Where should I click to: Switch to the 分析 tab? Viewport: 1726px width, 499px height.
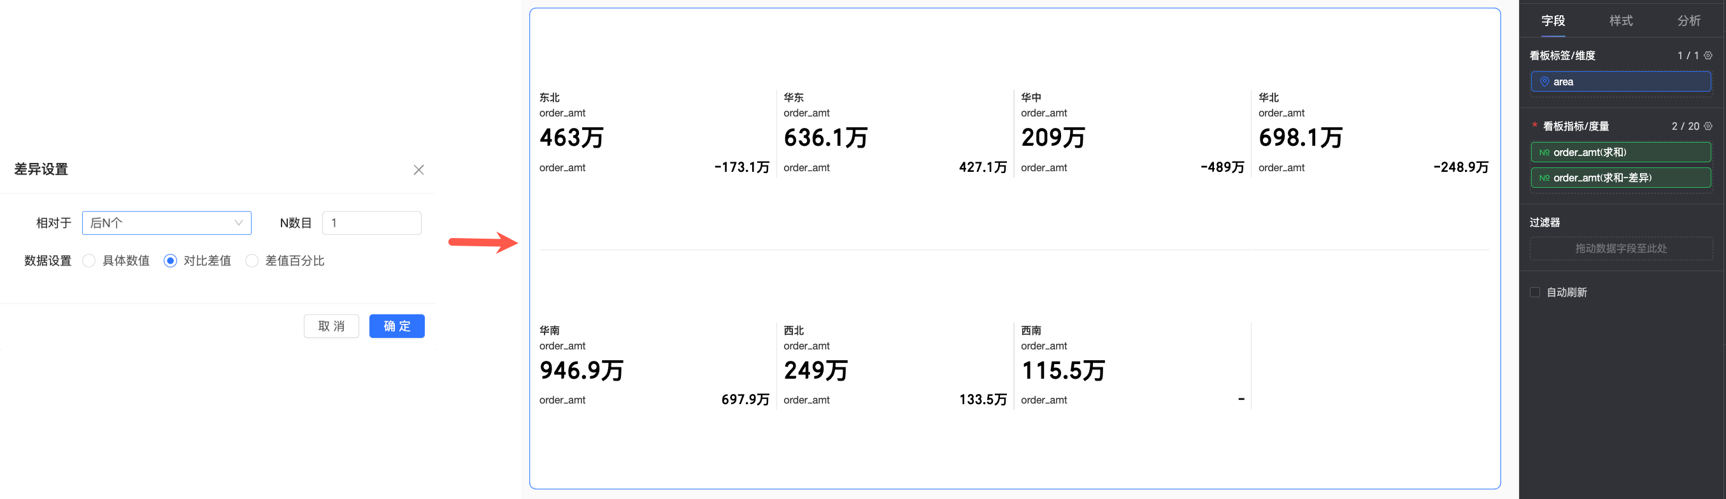coord(1688,21)
